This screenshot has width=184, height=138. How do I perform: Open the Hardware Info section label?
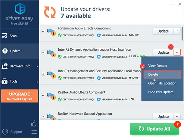[x=20, y=66]
